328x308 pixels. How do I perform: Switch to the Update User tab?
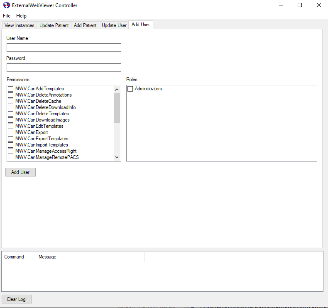[114, 25]
